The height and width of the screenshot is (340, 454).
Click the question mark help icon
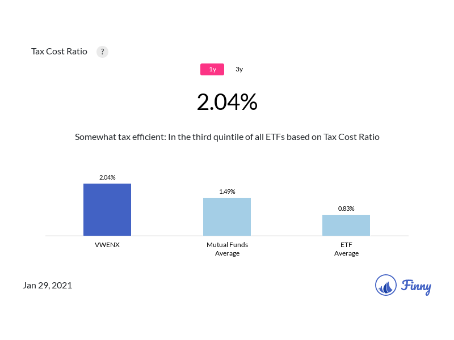point(102,52)
